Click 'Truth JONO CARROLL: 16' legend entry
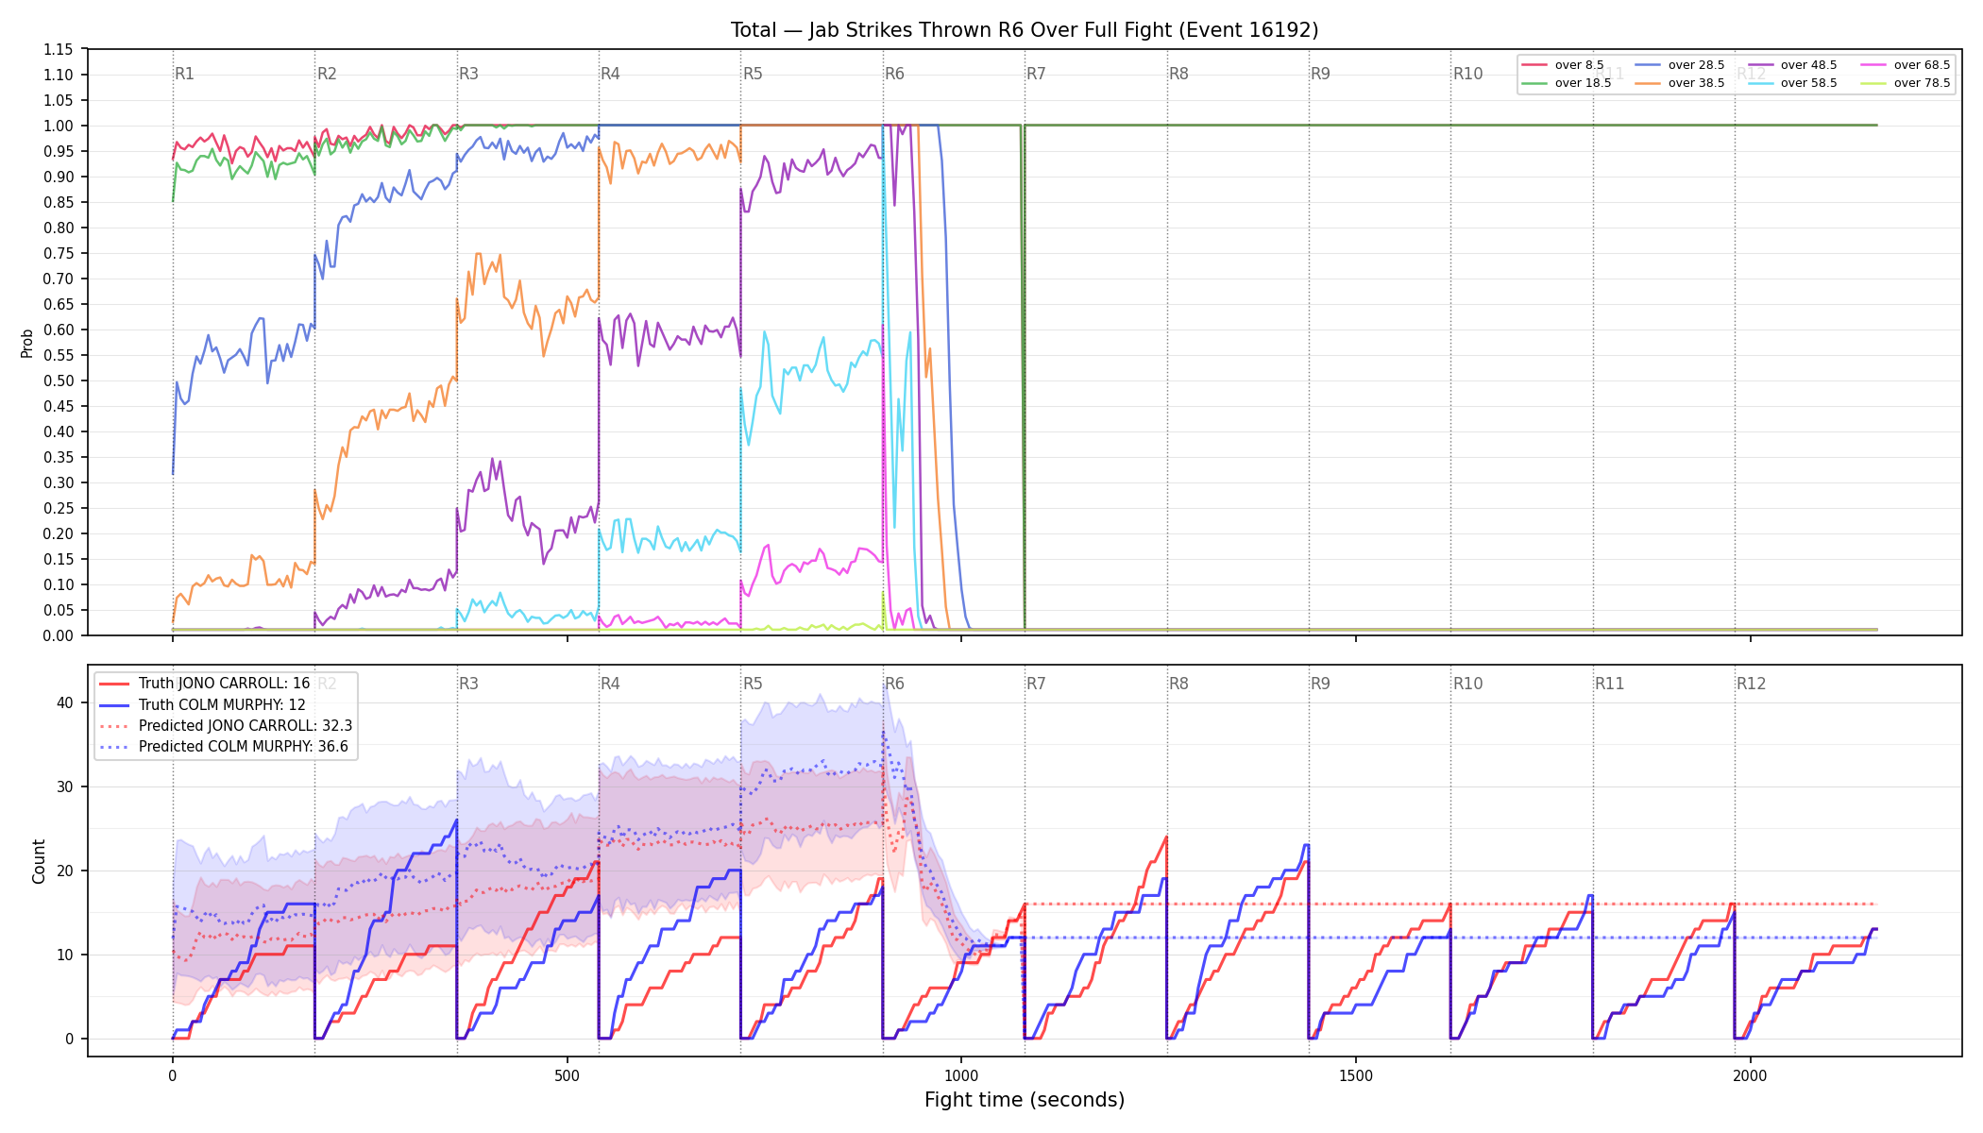This screenshot has height=1133, width=1983. pyautogui.click(x=224, y=684)
